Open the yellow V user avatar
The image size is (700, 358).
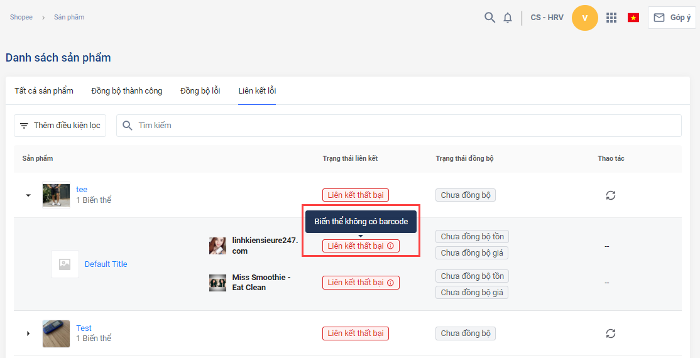coord(585,18)
